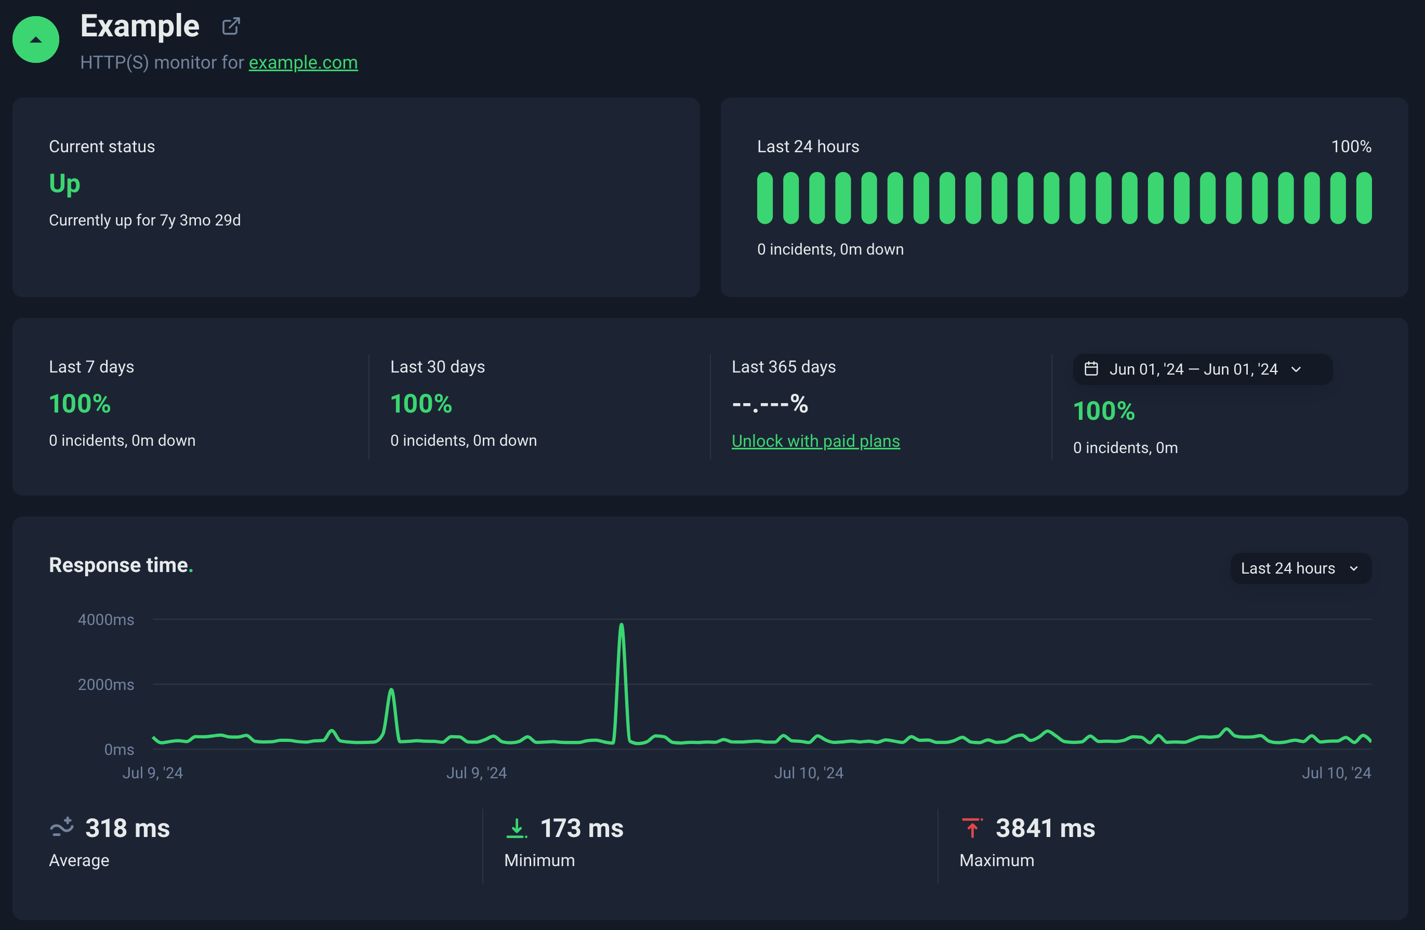1425x930 pixels.
Task: Click the Example monitor title
Action: tap(139, 26)
